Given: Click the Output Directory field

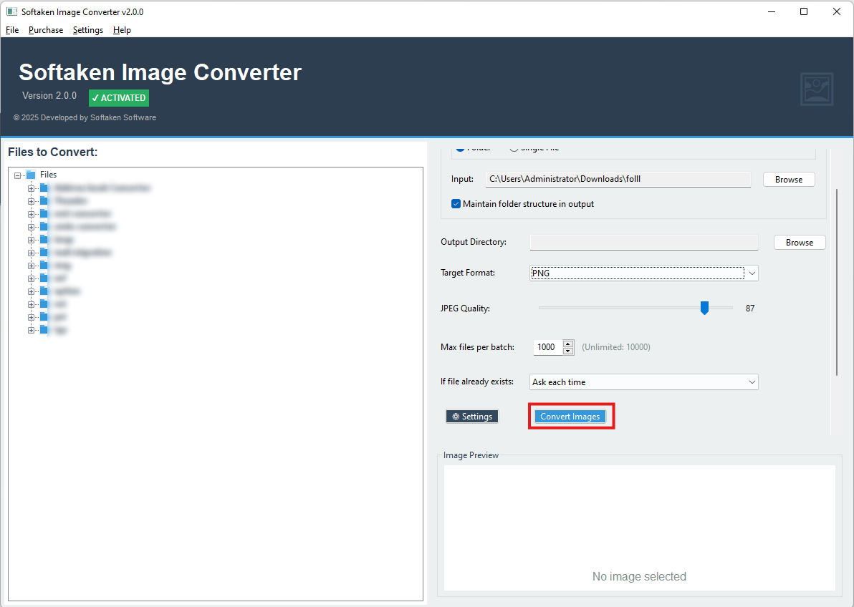Looking at the screenshot, I should (x=644, y=242).
